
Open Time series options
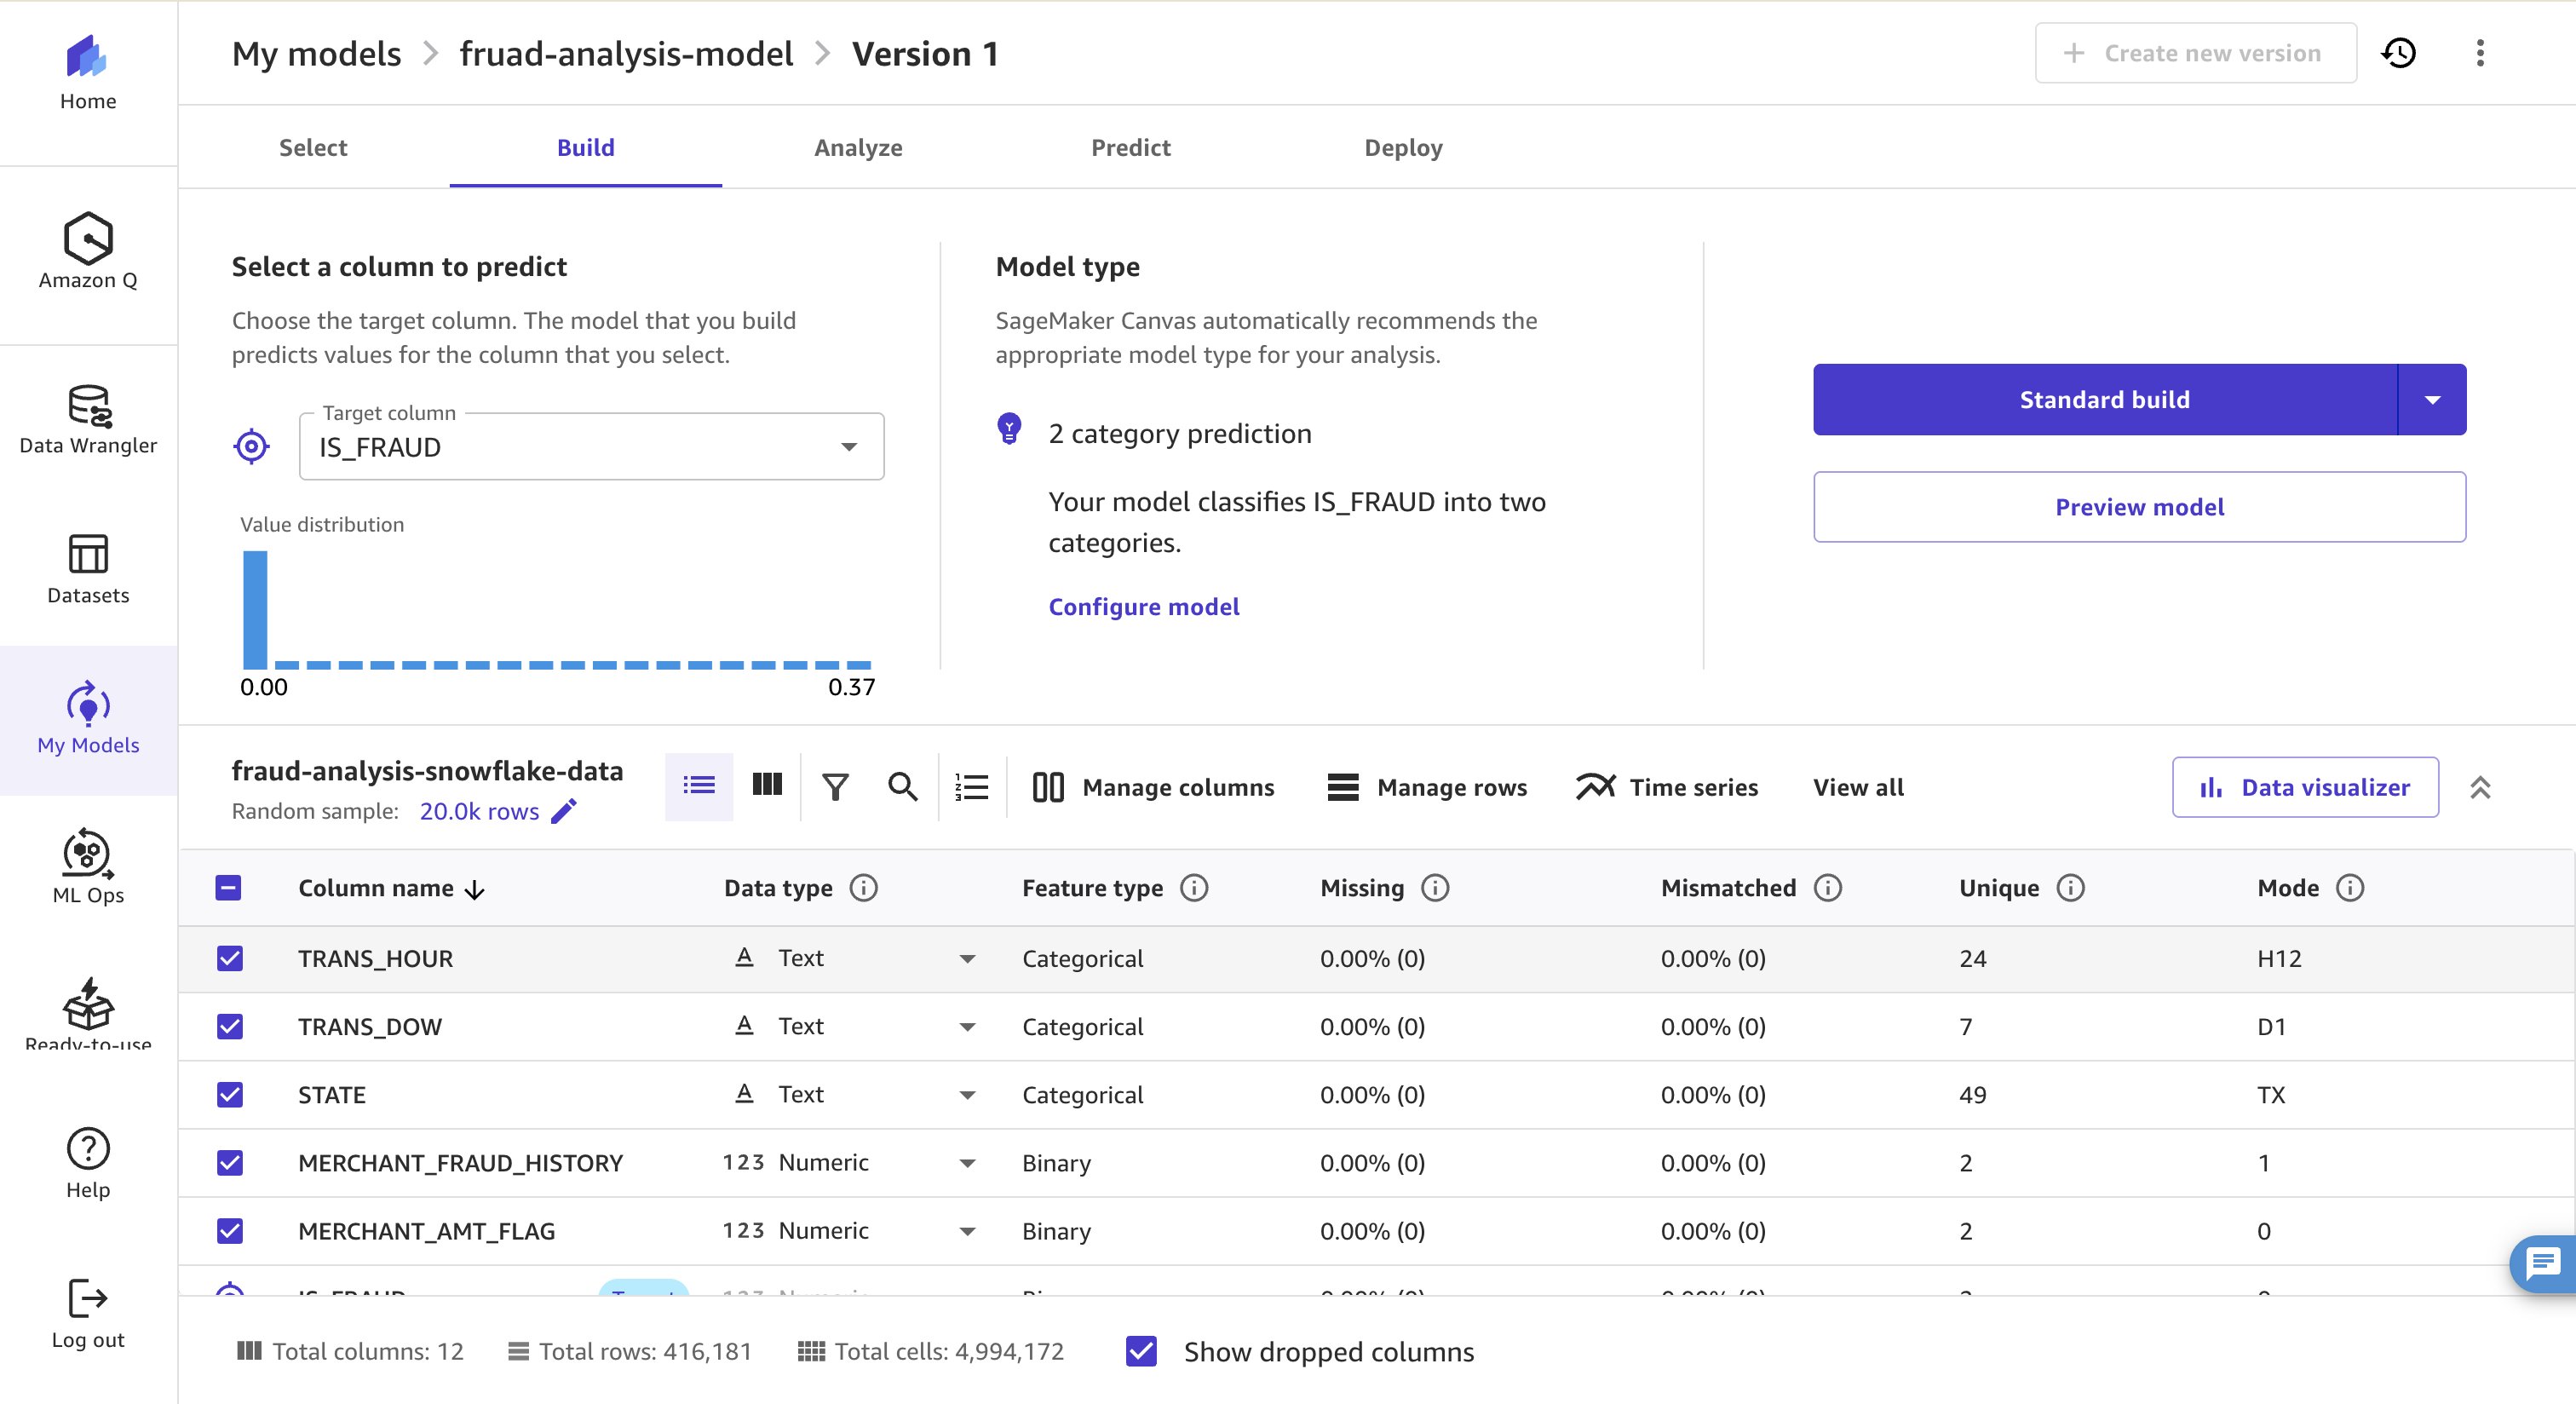[1667, 787]
